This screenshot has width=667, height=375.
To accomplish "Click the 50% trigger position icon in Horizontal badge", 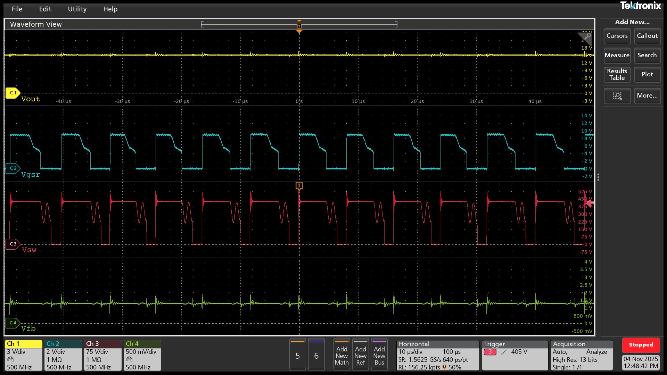I will pos(445,367).
